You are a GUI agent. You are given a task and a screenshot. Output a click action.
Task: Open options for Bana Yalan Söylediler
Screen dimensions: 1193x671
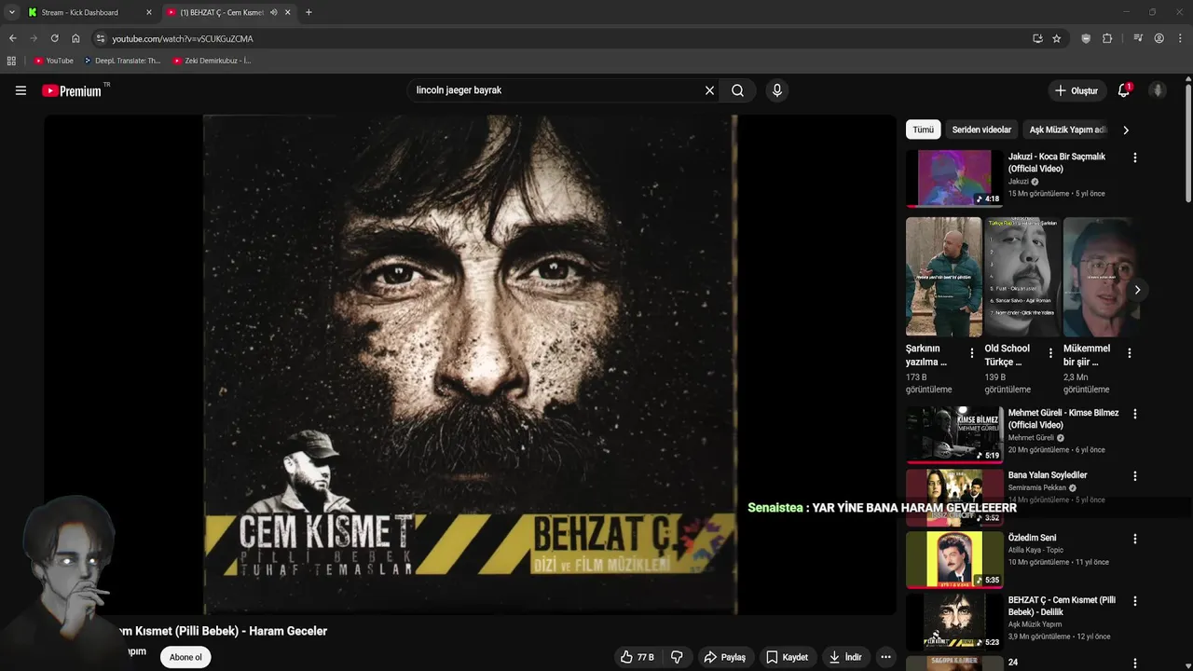1134,475
